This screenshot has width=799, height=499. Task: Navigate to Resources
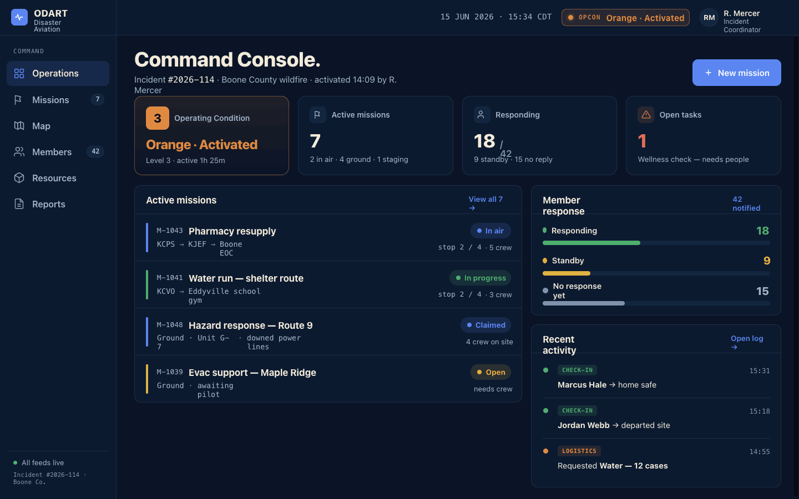point(58,178)
